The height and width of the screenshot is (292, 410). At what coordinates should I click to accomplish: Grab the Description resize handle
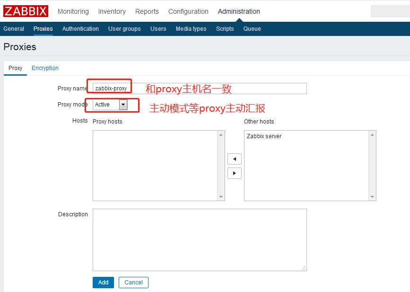[x=304, y=268]
